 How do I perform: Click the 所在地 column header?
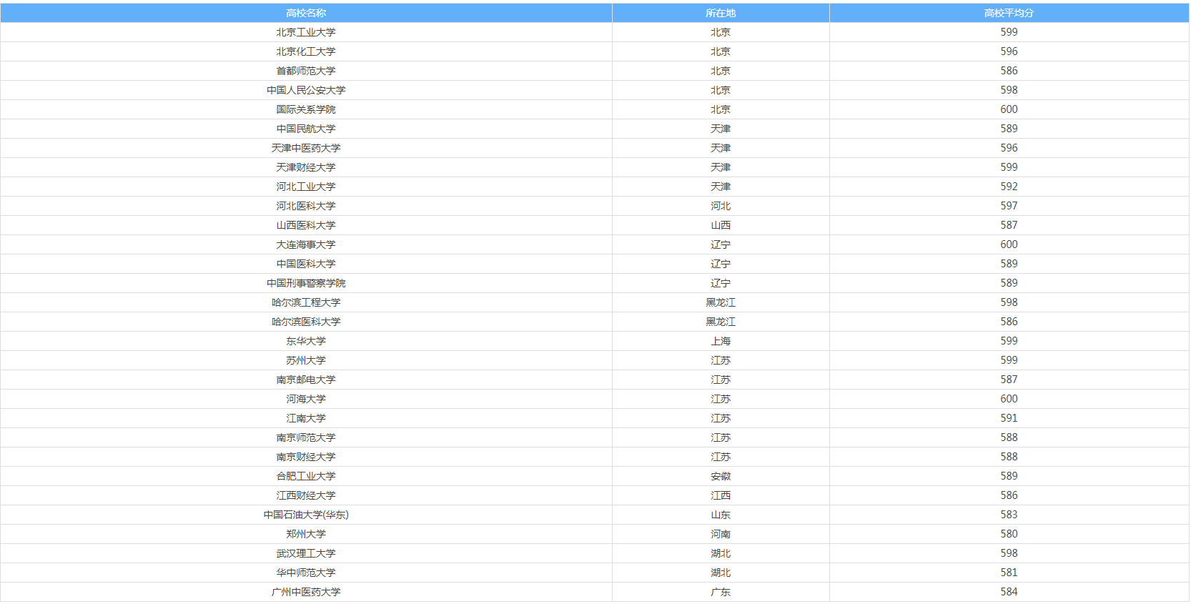click(721, 13)
